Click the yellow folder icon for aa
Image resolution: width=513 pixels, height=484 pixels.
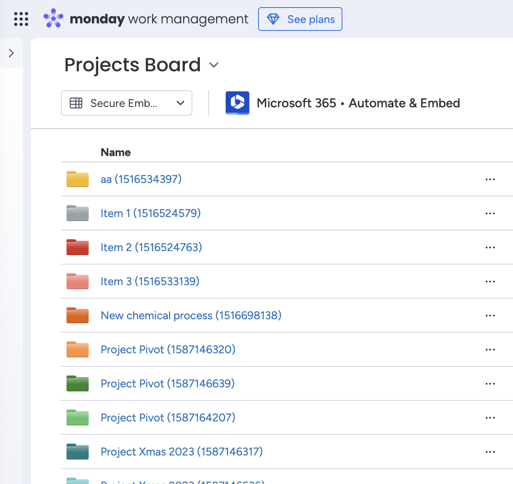point(78,179)
